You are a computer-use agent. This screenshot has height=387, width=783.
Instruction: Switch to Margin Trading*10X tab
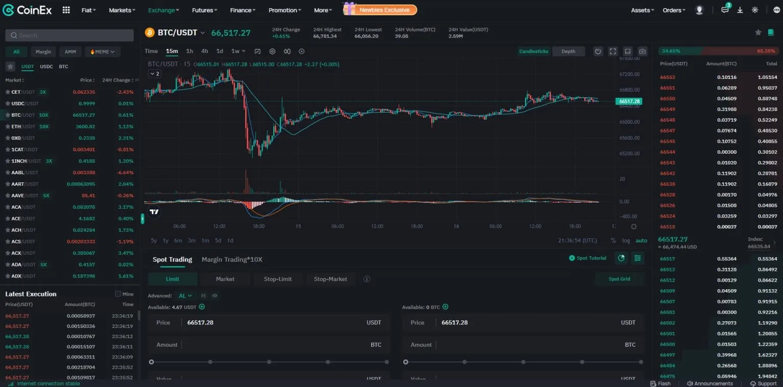click(x=232, y=259)
